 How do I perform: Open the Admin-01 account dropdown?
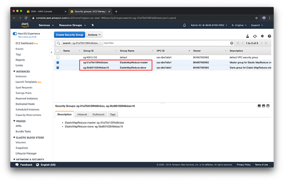coord(209,25)
